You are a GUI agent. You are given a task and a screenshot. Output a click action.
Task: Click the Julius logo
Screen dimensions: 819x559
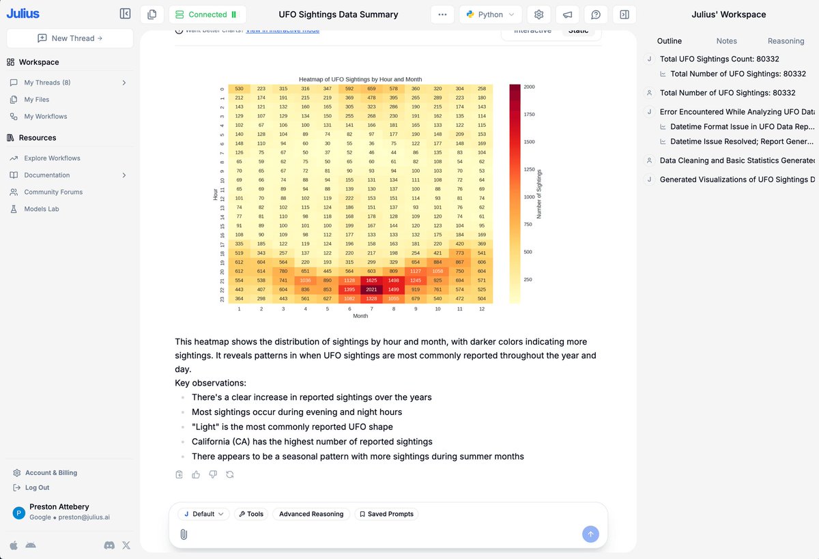tap(23, 14)
